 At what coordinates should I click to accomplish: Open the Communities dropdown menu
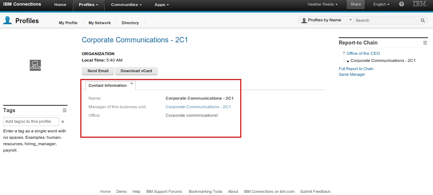coord(126,5)
